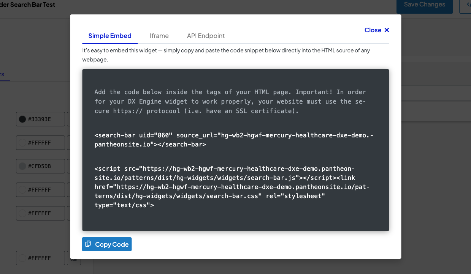Select the gray circle beside #CFD5DB
The height and width of the screenshot is (274, 471).
(x=23, y=166)
